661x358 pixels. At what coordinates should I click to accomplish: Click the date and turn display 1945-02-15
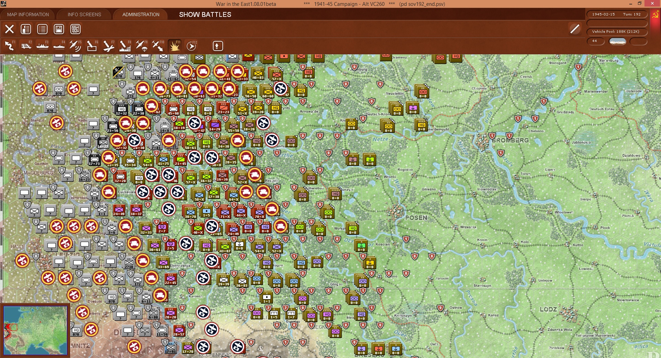tap(617, 14)
